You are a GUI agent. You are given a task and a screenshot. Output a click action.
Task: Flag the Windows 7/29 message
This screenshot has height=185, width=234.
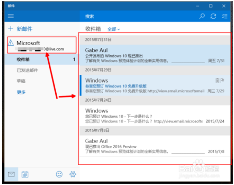[222, 80]
